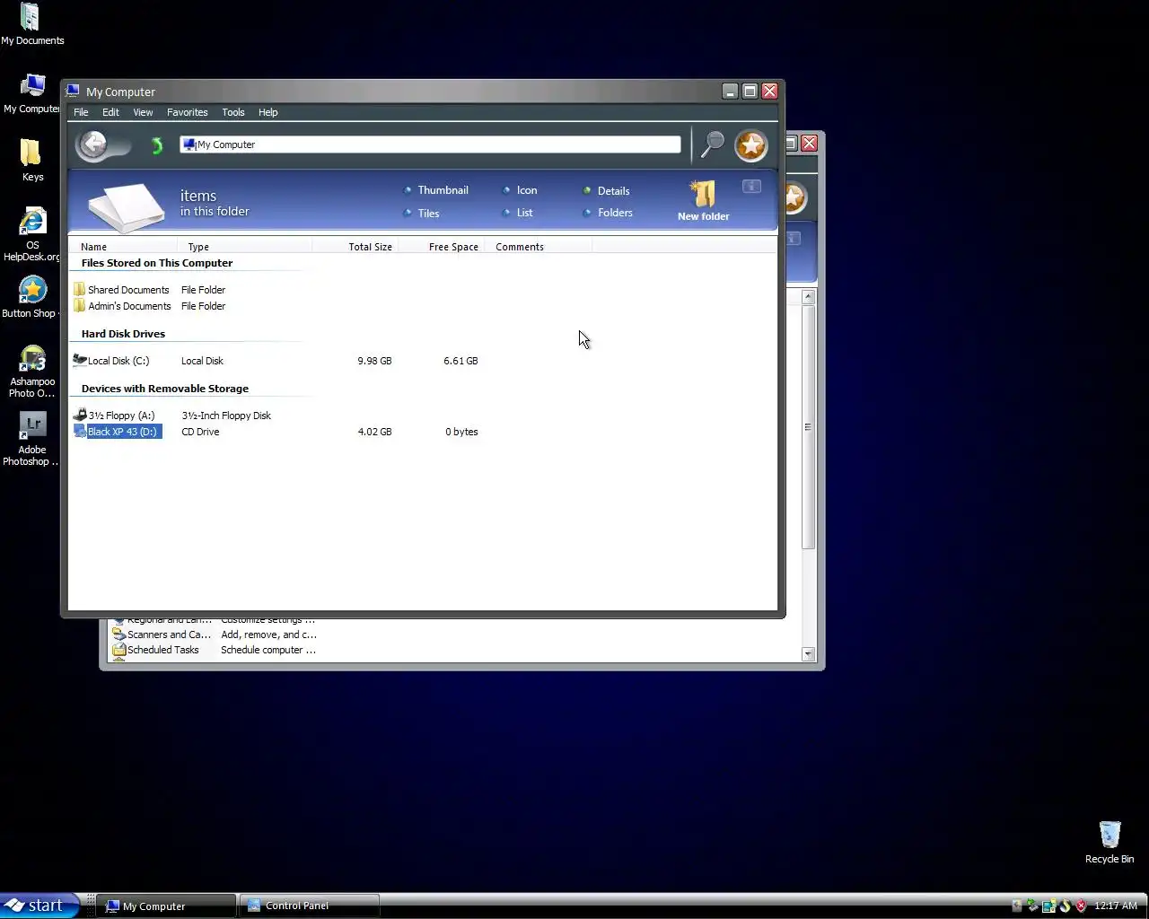Open the File menu
The height and width of the screenshot is (919, 1149).
[81, 112]
